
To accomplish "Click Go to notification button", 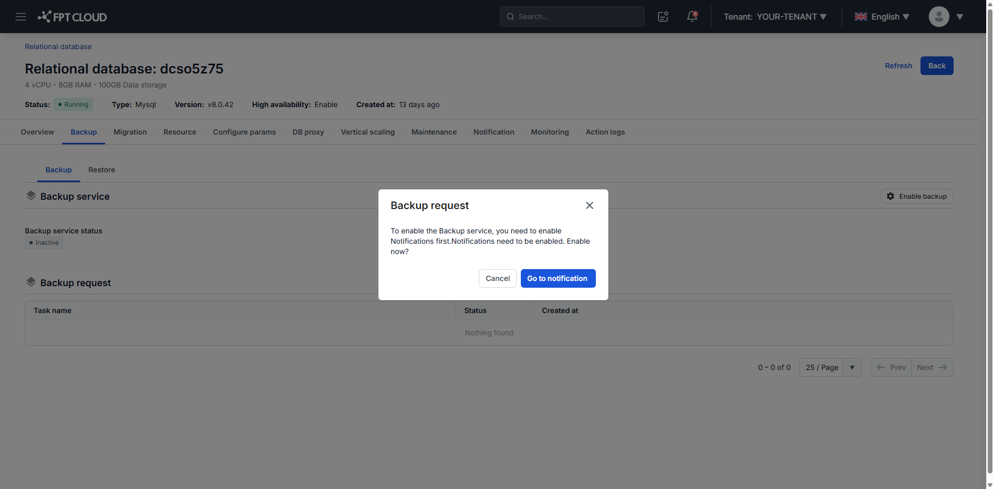I will click(558, 278).
